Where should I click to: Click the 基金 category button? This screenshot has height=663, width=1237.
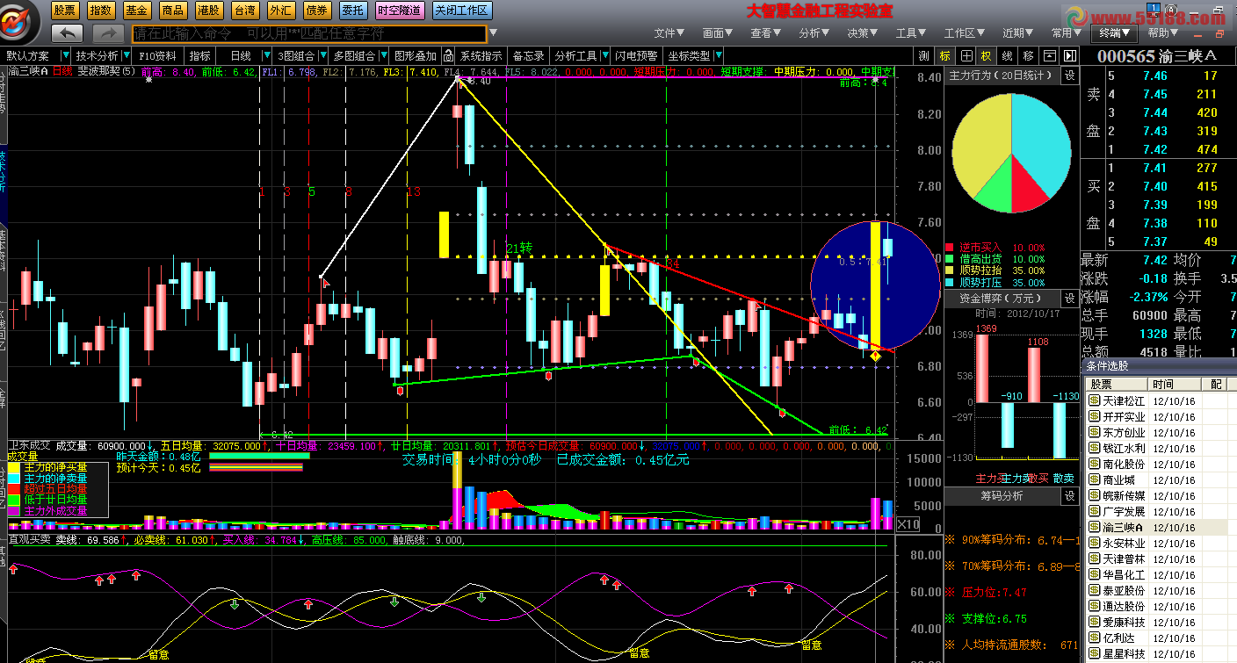pos(136,11)
